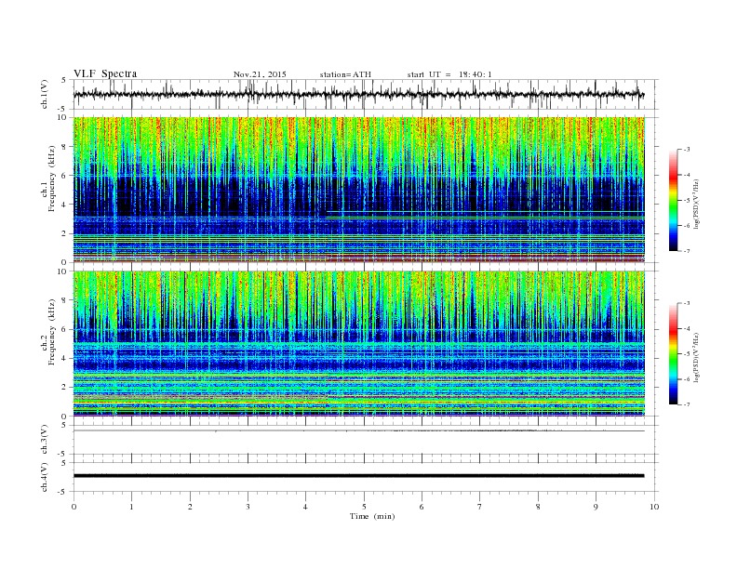
Task: Click the ch.1 "Frequency (kHz)" axis label
Action: pyautogui.click(x=52, y=179)
